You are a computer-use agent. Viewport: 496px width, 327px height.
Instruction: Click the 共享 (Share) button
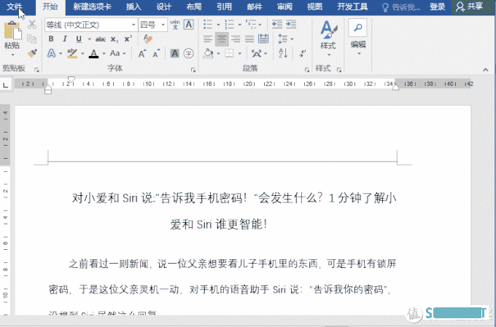pos(470,7)
